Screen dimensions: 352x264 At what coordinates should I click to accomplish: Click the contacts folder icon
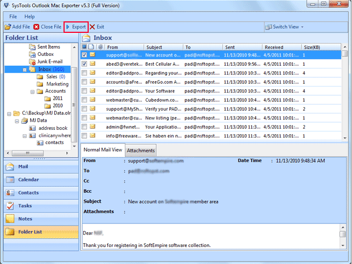click(40, 142)
